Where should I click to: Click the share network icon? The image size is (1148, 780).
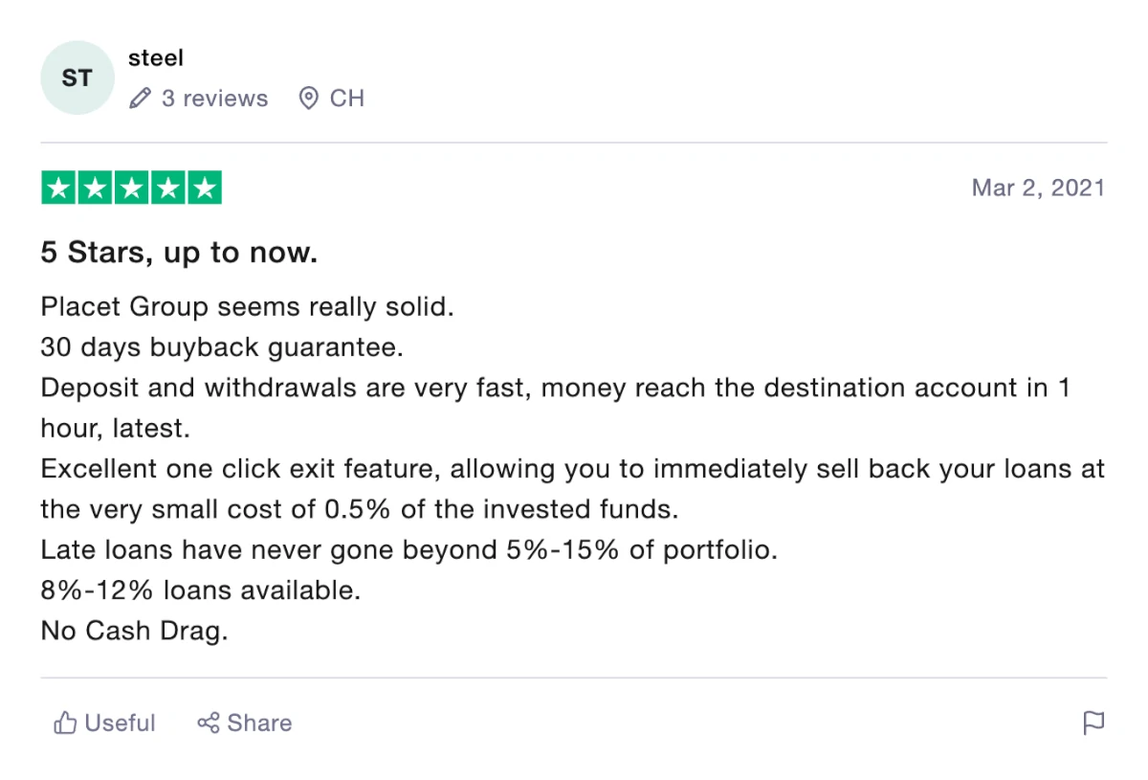click(x=209, y=723)
